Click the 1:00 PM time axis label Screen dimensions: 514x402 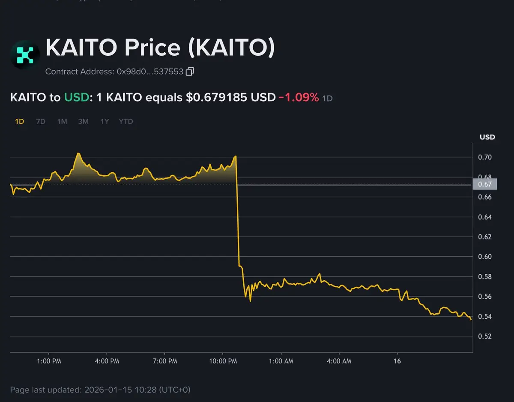coord(49,361)
